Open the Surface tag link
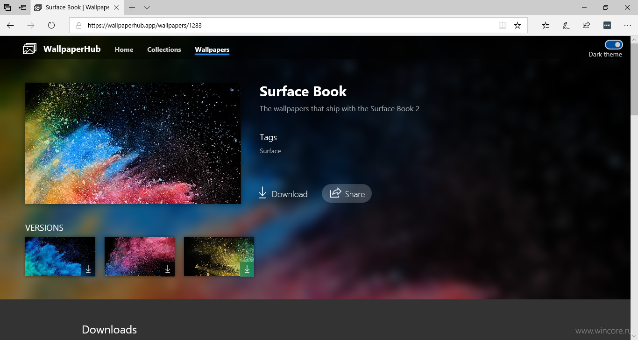638x340 pixels. click(270, 151)
